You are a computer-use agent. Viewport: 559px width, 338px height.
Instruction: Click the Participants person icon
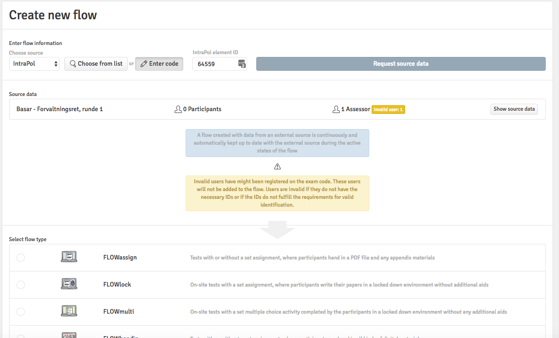[x=178, y=109]
